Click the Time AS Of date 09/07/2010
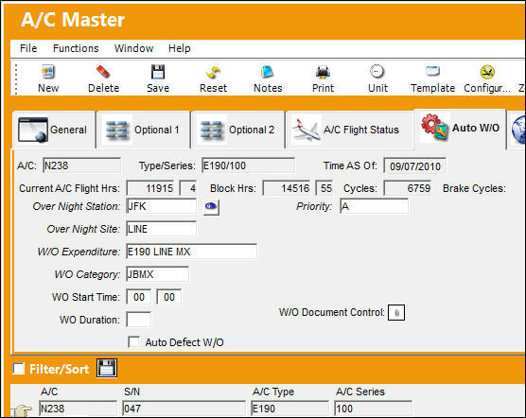This screenshot has width=526, height=418. pyautogui.click(x=415, y=166)
